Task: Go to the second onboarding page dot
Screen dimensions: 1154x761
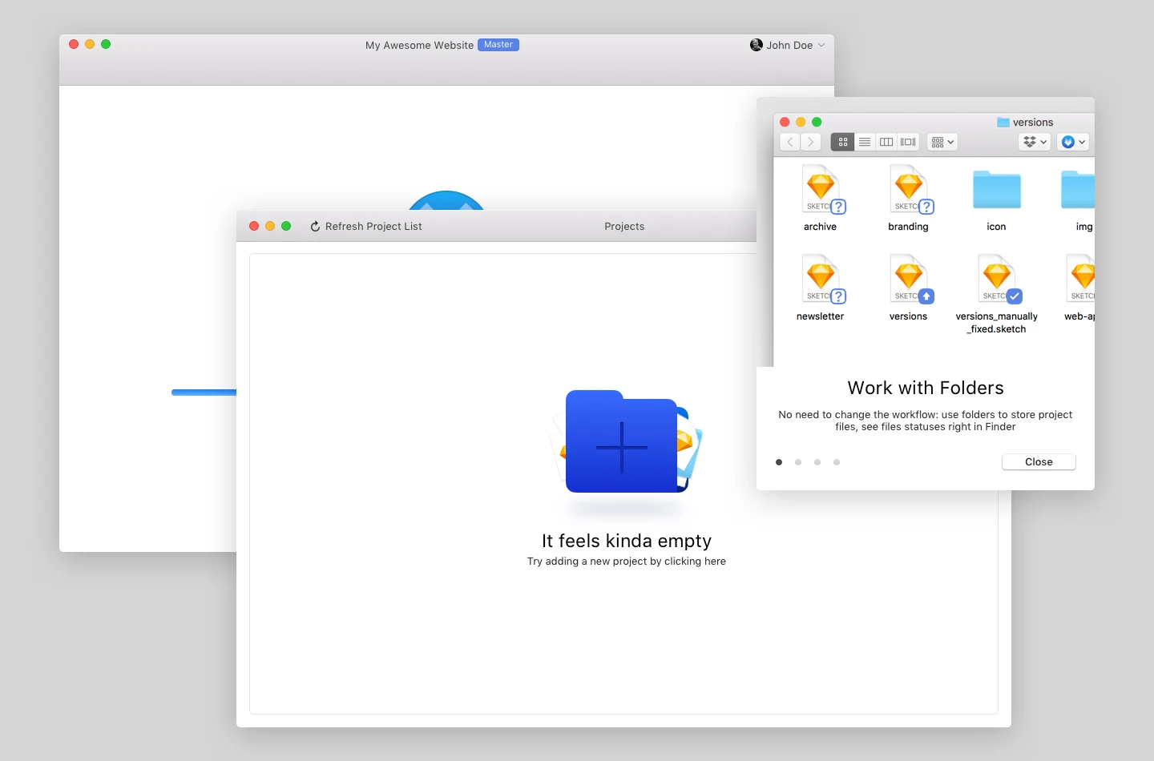Action: [x=798, y=462]
